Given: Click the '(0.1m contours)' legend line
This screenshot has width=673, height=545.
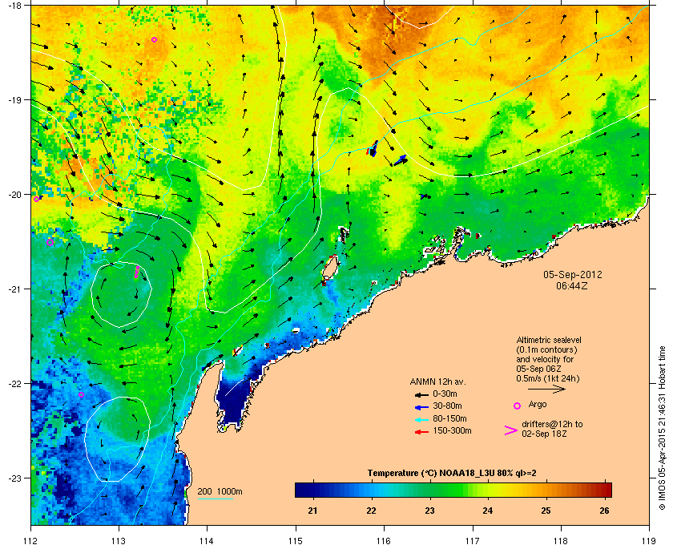Looking at the screenshot, I should pos(546,349).
